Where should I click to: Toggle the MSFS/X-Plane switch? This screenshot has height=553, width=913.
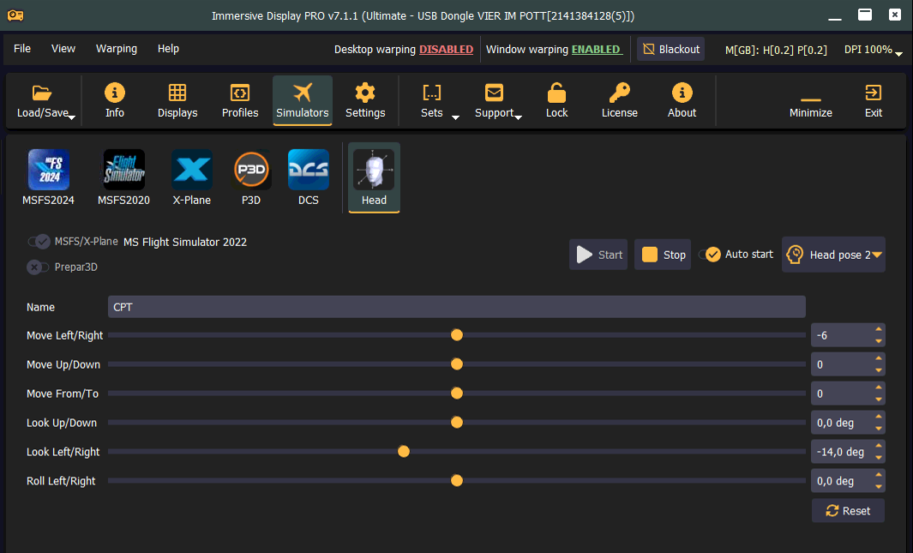click(x=39, y=242)
